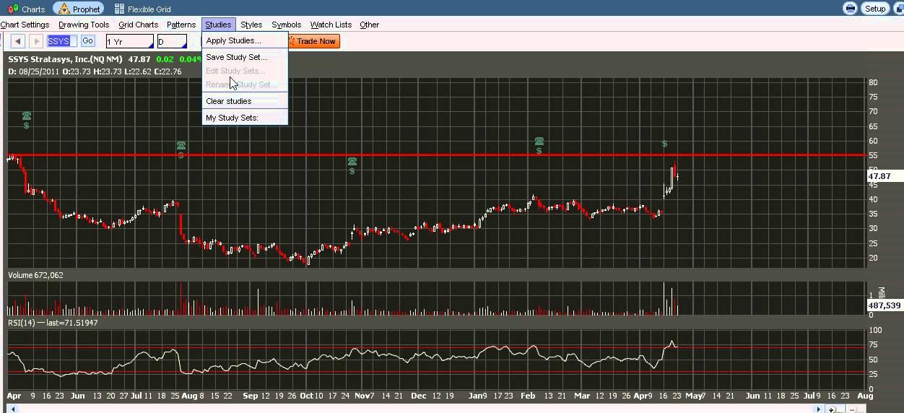Go to previous symbol arrow

point(18,41)
